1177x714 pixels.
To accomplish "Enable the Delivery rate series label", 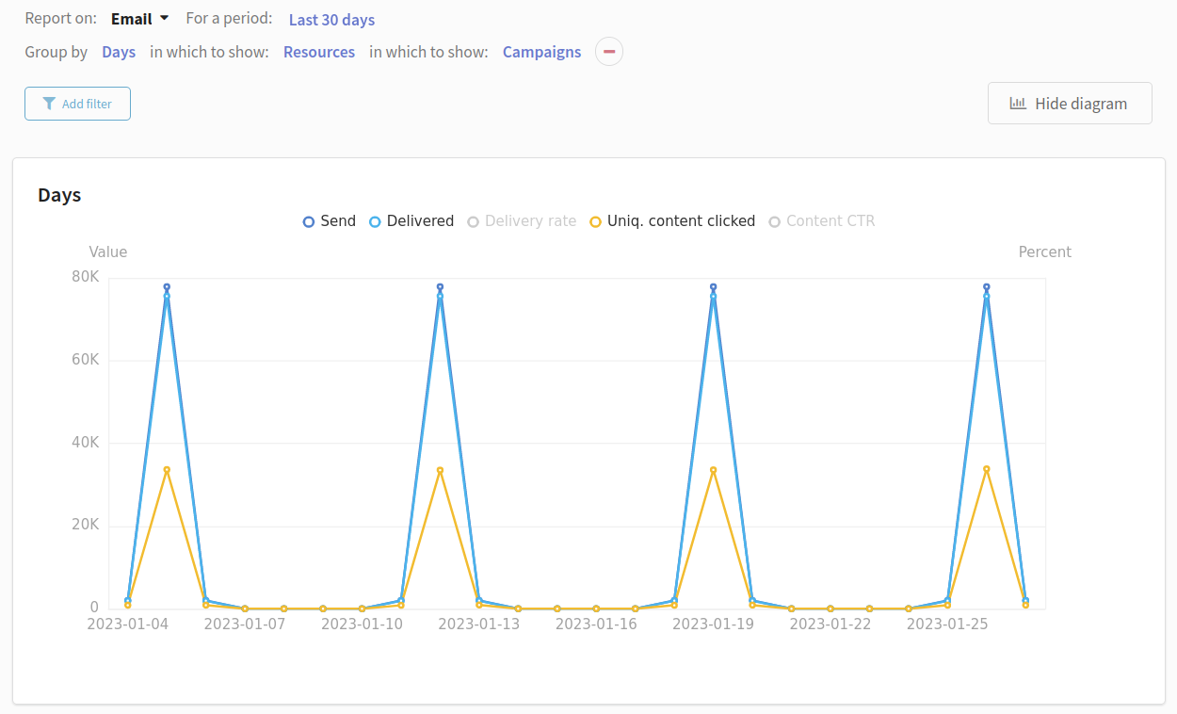I will [x=530, y=221].
